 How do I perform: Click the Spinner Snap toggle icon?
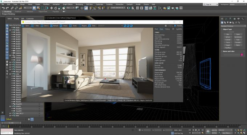103,8
